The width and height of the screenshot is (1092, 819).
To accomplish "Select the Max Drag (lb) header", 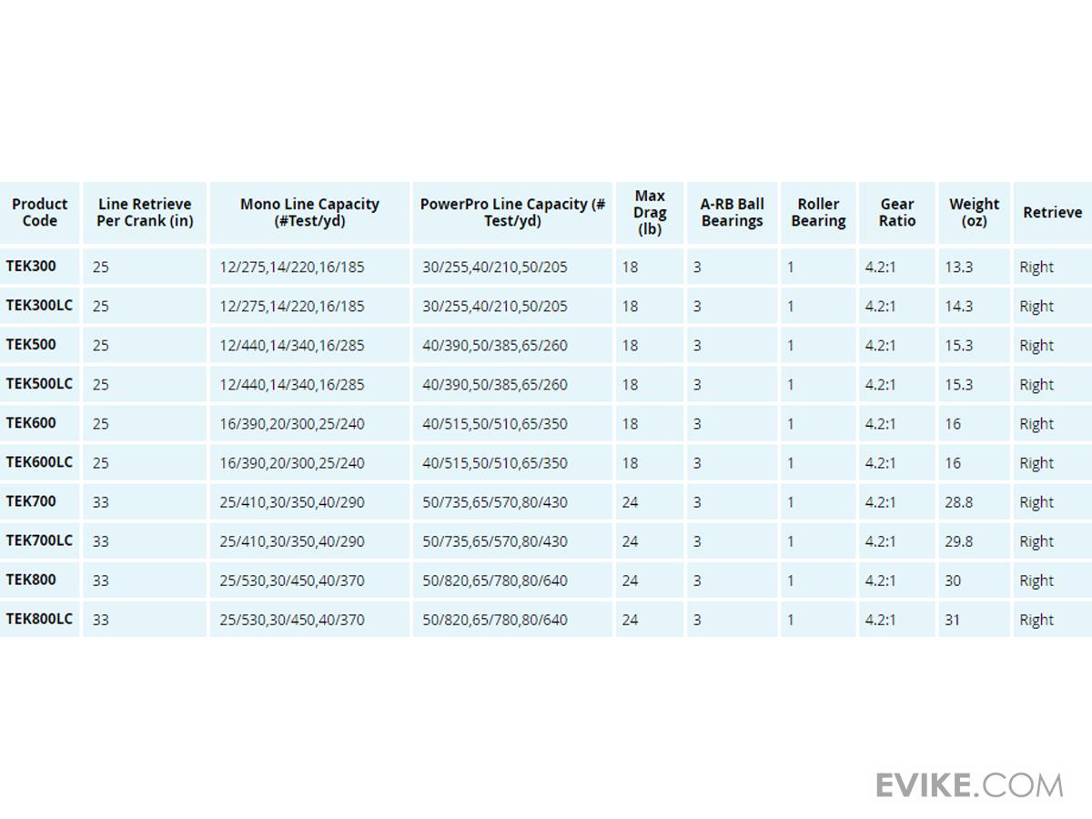I will [x=650, y=213].
